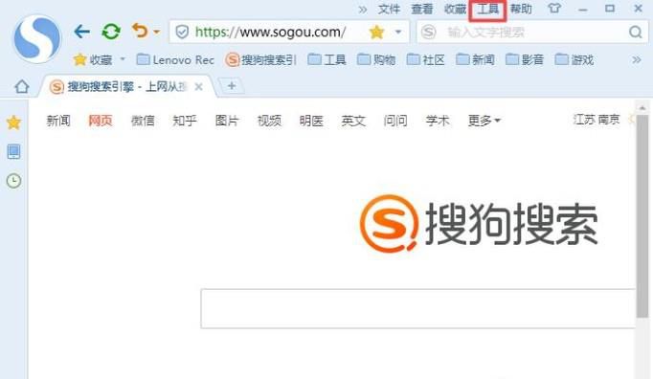Focus the 输入文字搜索 search box
The width and height of the screenshot is (653, 379).
[x=532, y=33]
